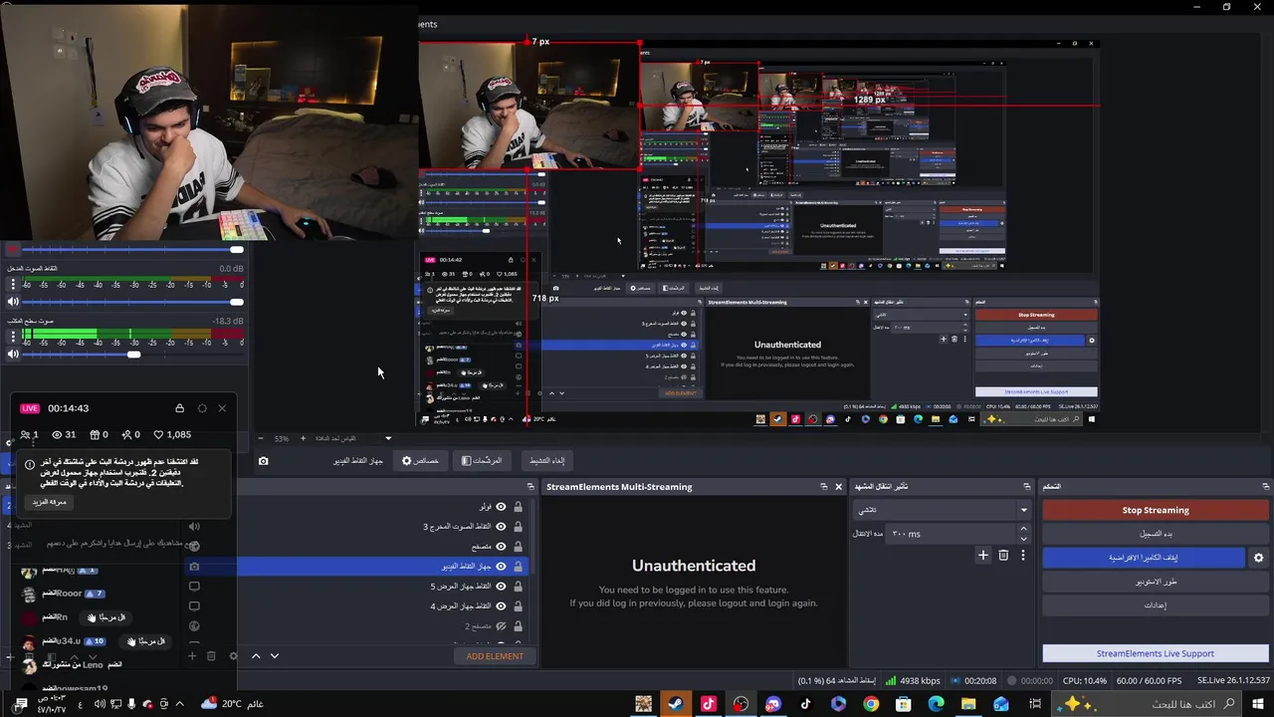Screen dimensions: 1274x717
Task: Toggle visibility of the فولو source
Action: pos(501,507)
